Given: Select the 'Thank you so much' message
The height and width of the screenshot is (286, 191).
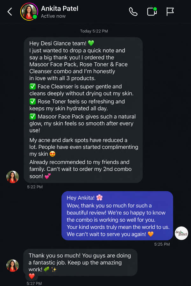Looking at the screenshot, I should (x=80, y=262).
